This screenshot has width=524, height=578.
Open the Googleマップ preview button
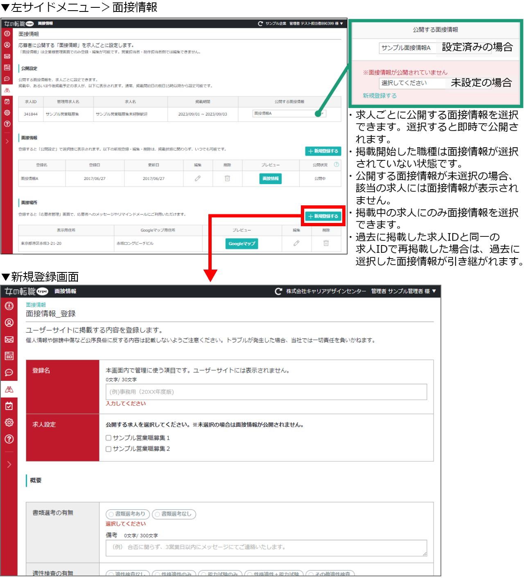click(242, 243)
